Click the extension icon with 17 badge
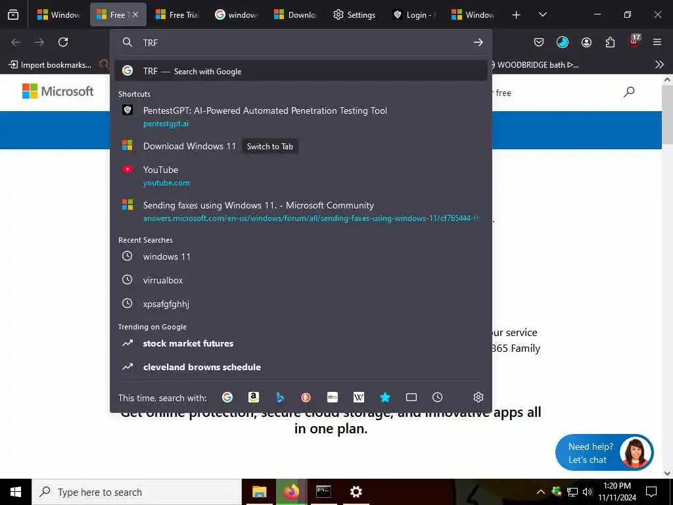 click(634, 41)
